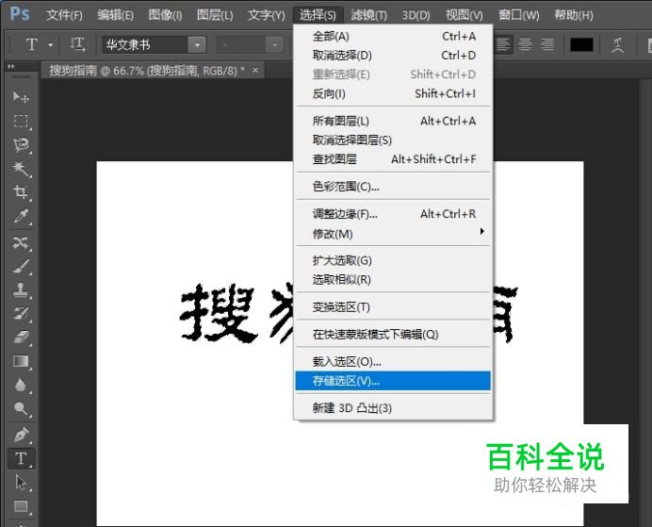Select the Eyedropper tool
The image size is (652, 527).
click(21, 216)
